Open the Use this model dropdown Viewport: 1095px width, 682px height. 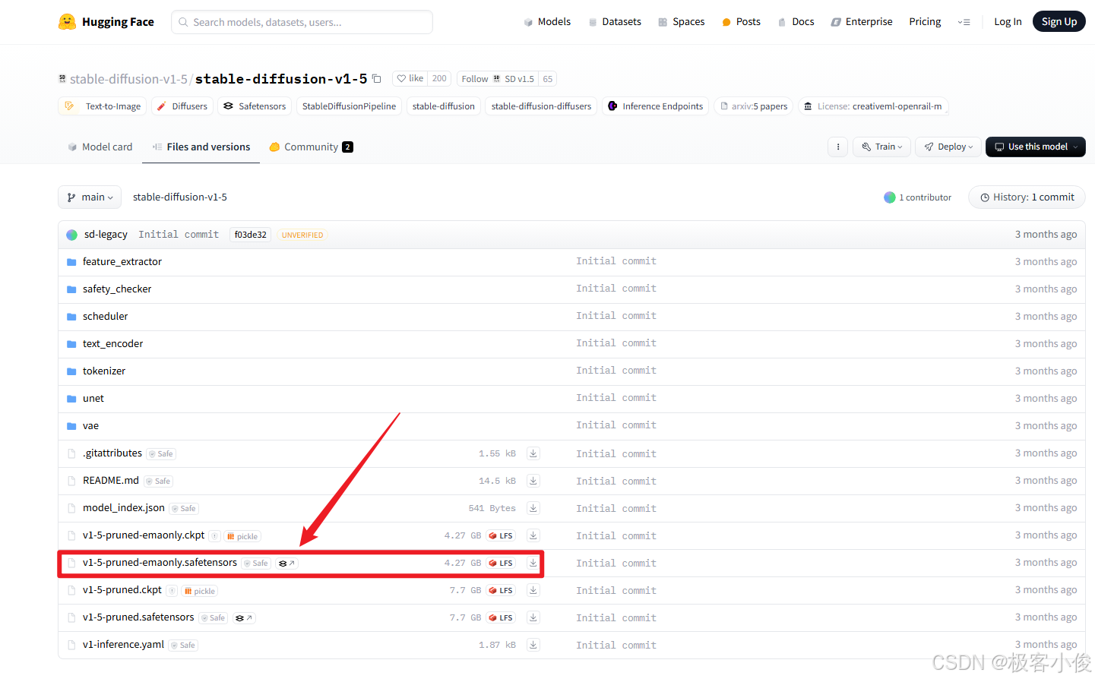pyautogui.click(x=1035, y=147)
